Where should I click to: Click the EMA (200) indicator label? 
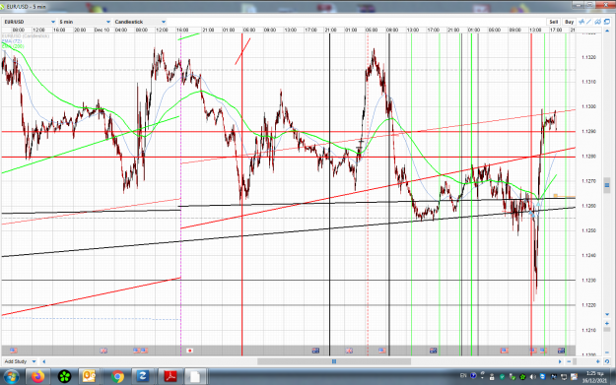point(13,46)
